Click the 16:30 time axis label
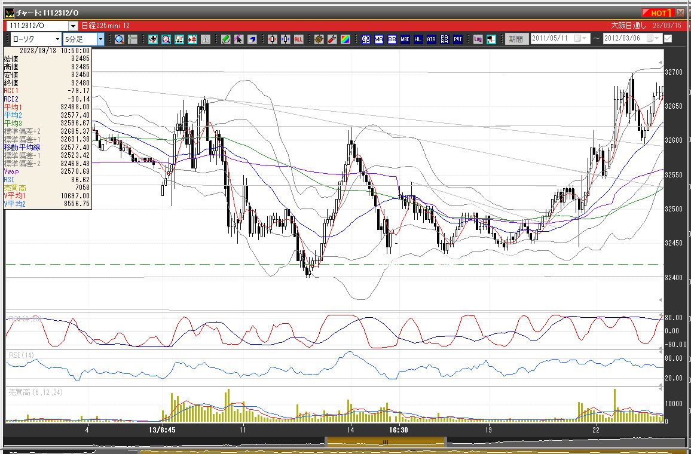The width and height of the screenshot is (691, 454). 398,430
